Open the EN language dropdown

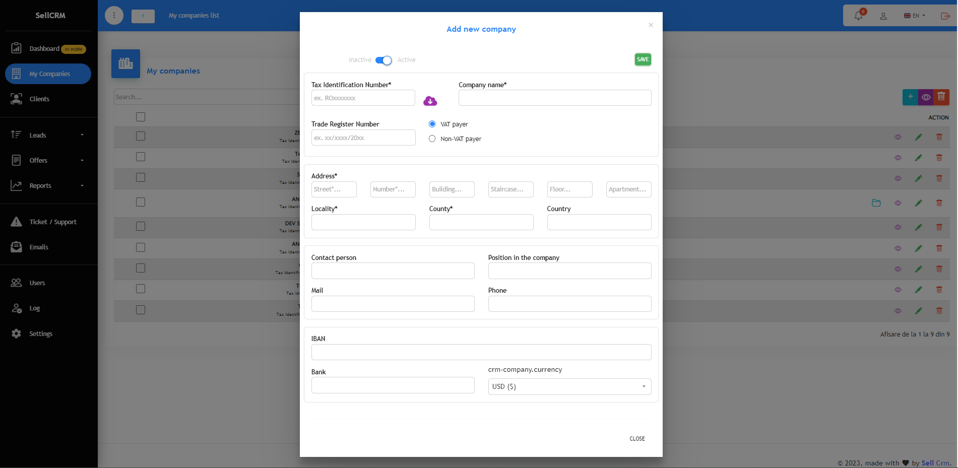coord(915,16)
